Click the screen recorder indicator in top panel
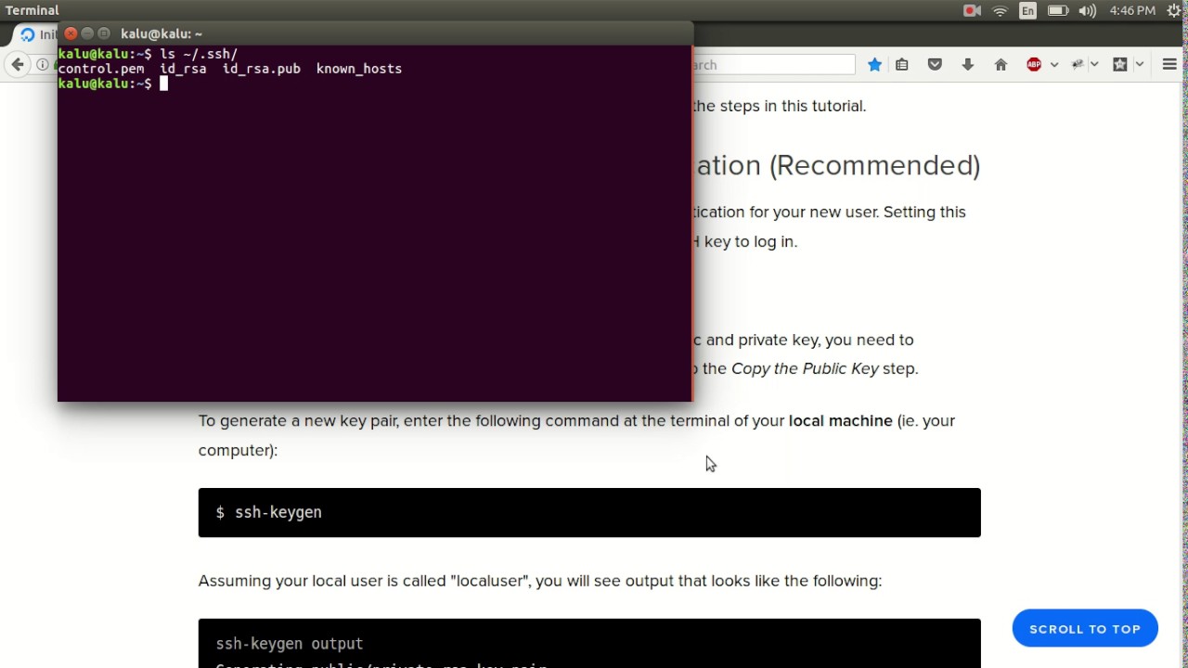 click(972, 10)
